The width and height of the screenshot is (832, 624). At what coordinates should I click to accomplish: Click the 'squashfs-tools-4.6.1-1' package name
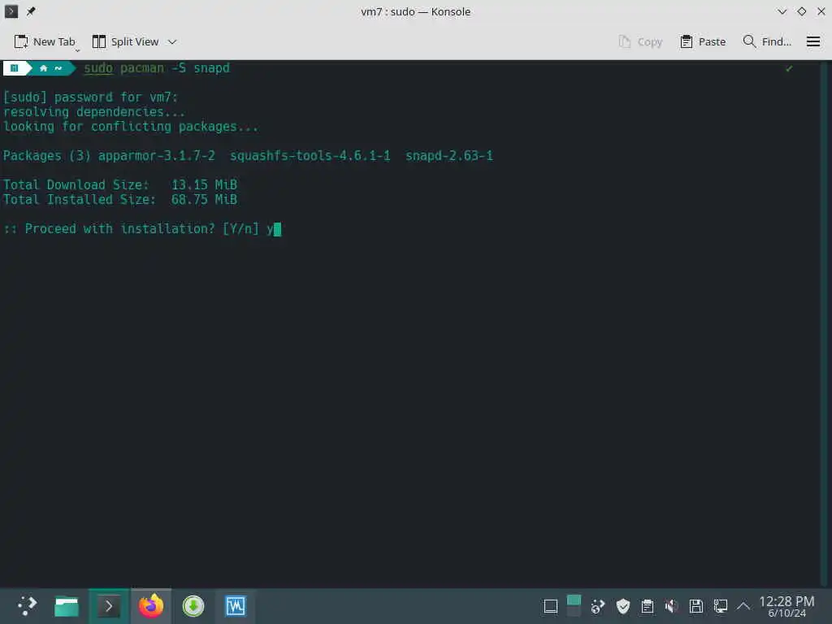click(x=310, y=156)
